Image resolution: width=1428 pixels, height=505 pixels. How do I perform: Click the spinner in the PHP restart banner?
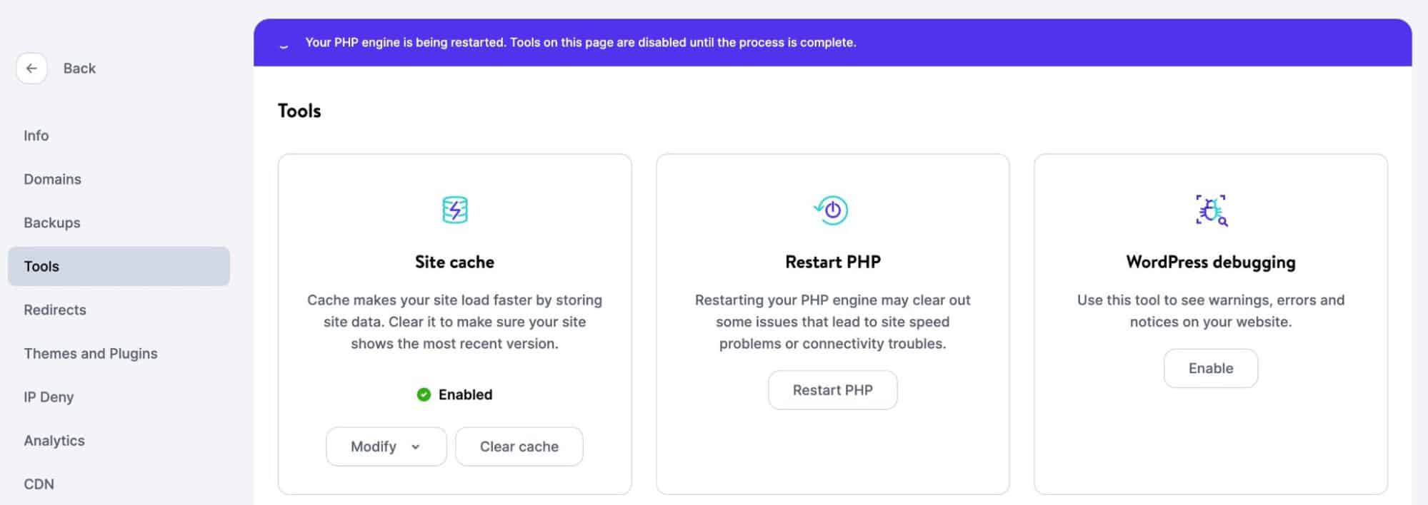pyautogui.click(x=285, y=44)
